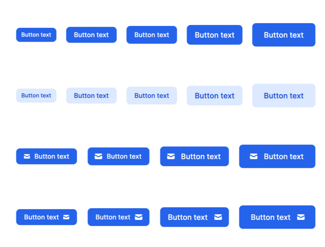Screen dimensions: 325x247
Task: Click the trailing envelope icon on the second bottom-row button
Action: 139,217
